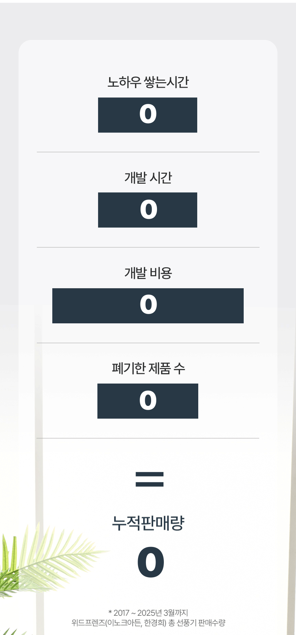This screenshot has width=296, height=635.
Task: Click the counter box under 노하우 쌓는시간
Action: pos(148,115)
